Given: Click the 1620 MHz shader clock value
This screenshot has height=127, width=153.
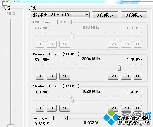Looking at the screenshot, I should pyautogui.click(x=91, y=91).
